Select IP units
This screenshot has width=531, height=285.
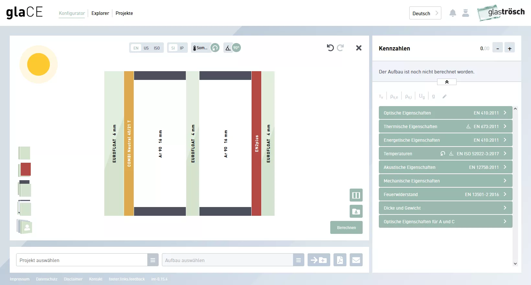click(x=182, y=48)
